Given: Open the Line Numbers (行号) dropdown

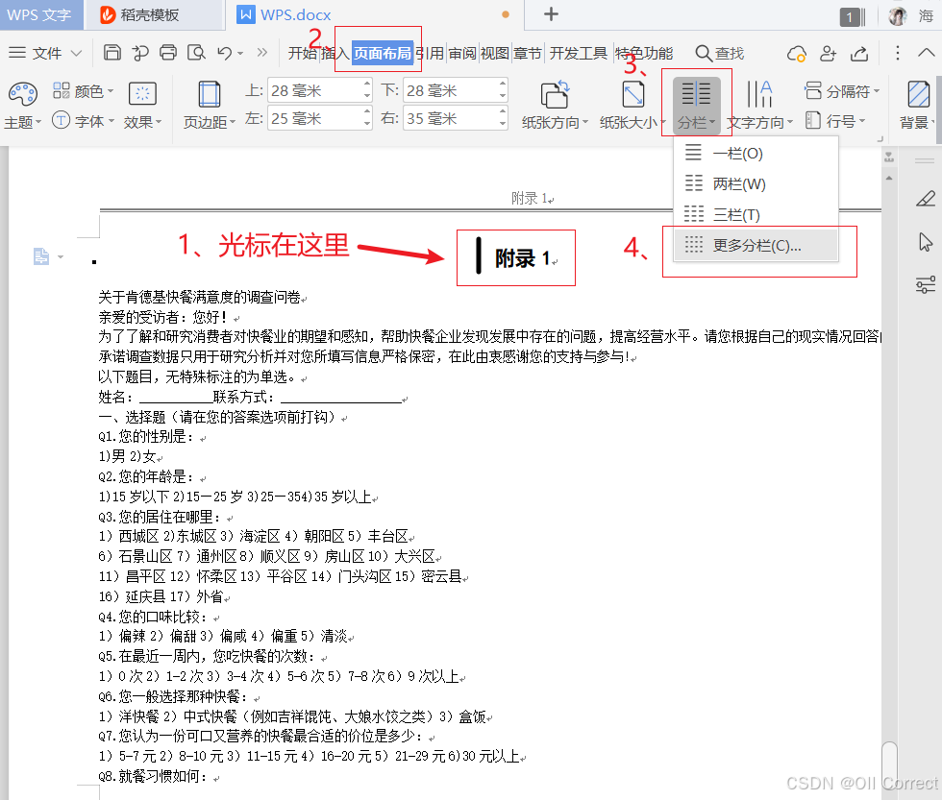Looking at the screenshot, I should 835,121.
